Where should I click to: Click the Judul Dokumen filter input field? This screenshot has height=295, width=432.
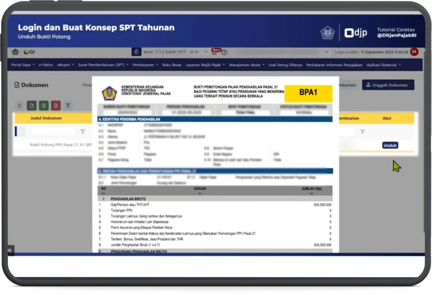[53, 132]
